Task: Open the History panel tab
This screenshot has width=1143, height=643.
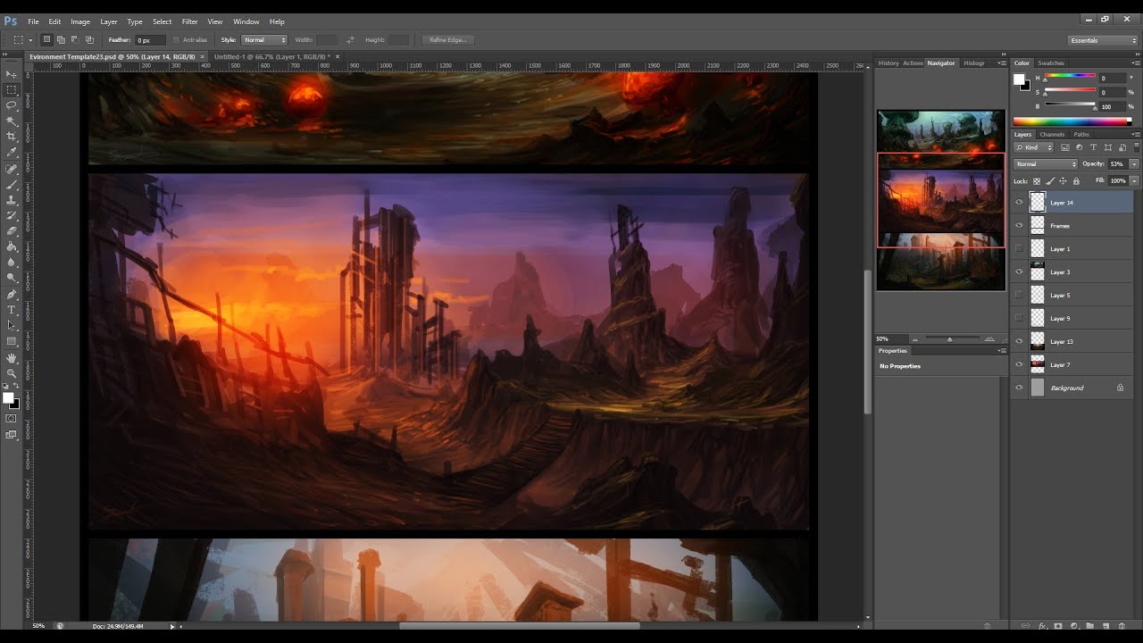Action: [x=889, y=63]
